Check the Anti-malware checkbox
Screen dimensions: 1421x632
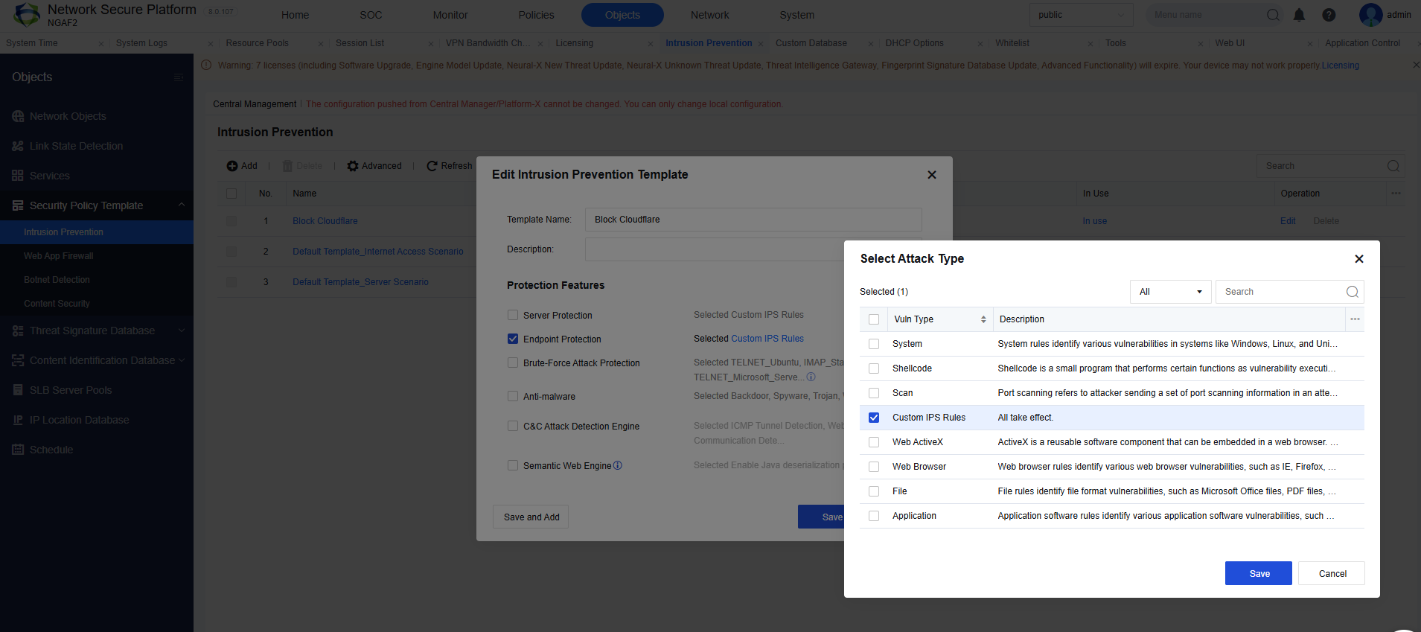pyautogui.click(x=513, y=396)
